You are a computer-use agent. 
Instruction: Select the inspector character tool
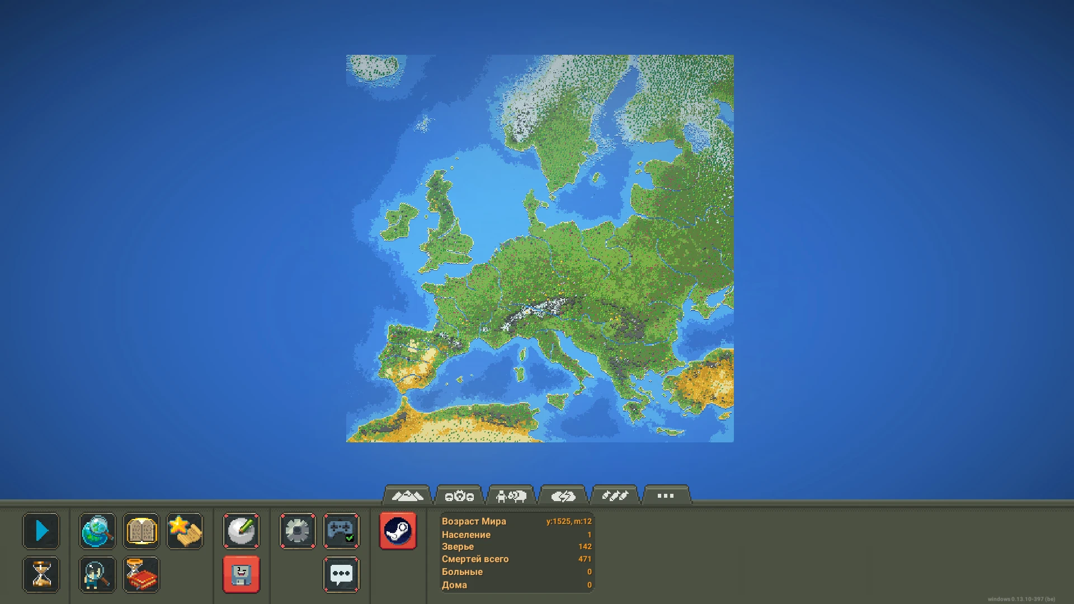pos(97,574)
